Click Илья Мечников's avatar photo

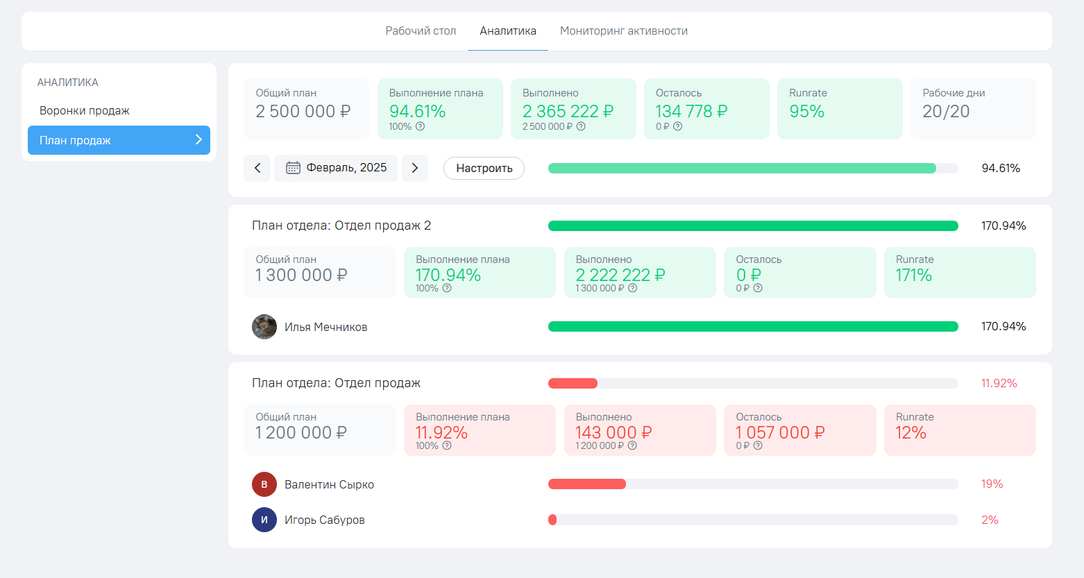(x=264, y=326)
